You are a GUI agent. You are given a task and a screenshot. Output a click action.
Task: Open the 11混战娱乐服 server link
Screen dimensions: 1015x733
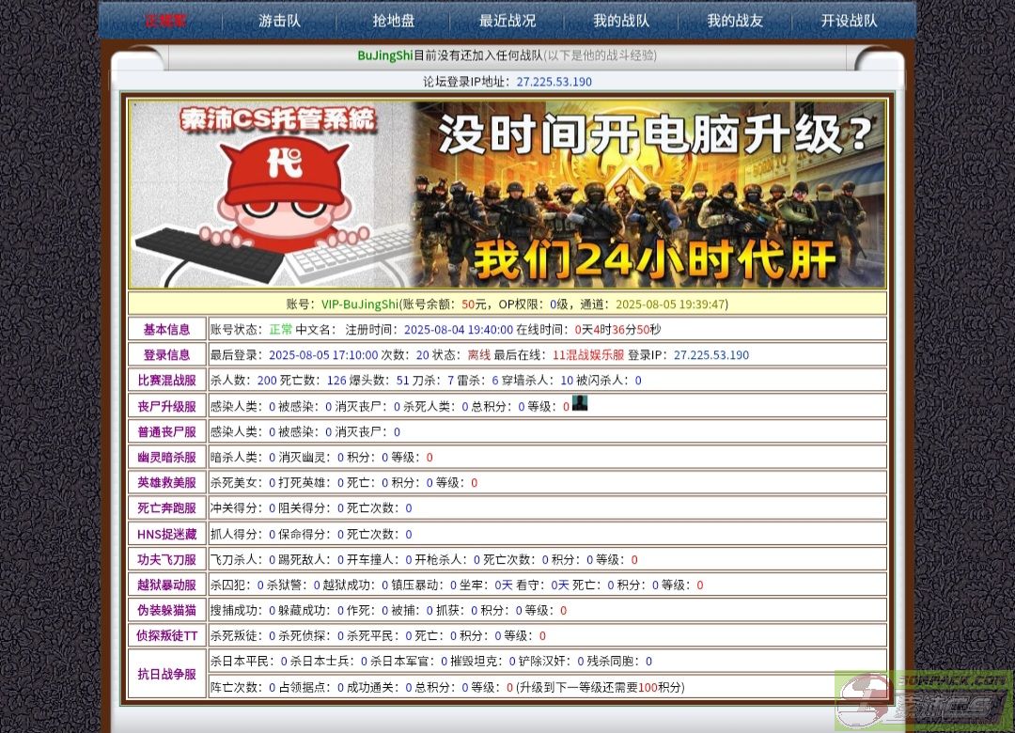[x=587, y=355]
